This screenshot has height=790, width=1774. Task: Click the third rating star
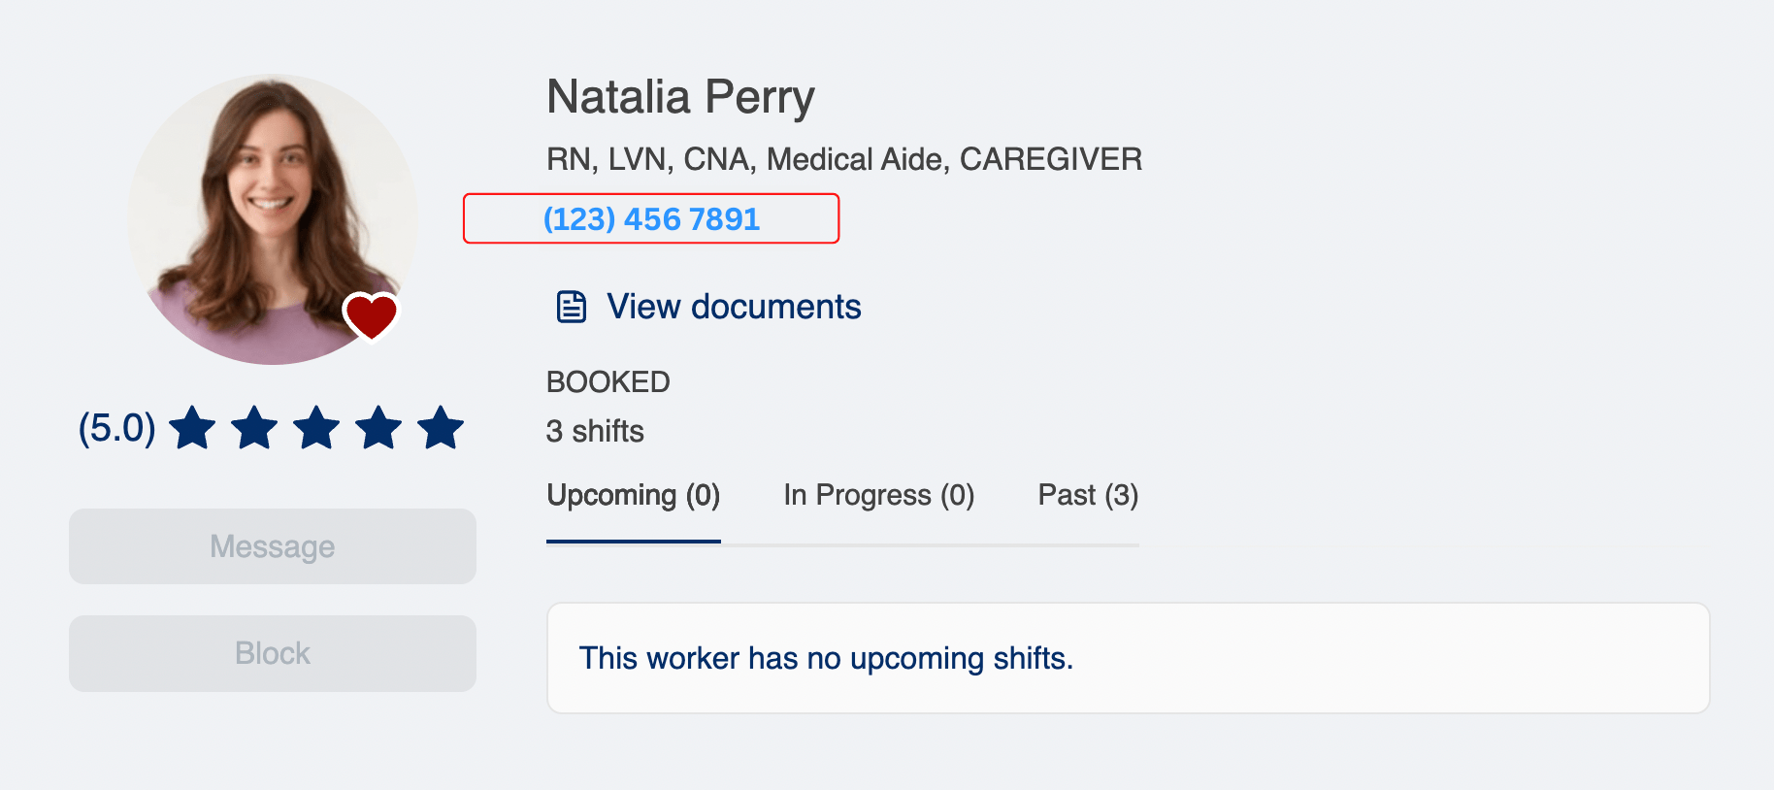[x=317, y=427]
